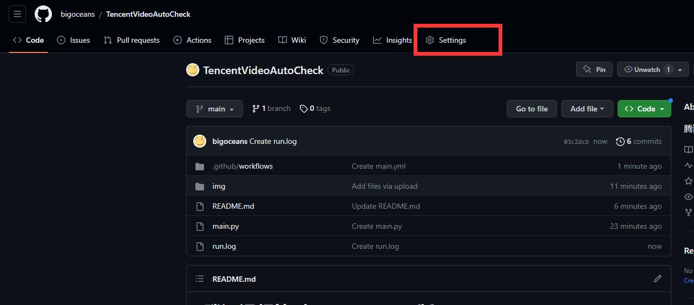The width and height of the screenshot is (694, 305).
Task: Open README.md in the file list
Action: (233, 206)
